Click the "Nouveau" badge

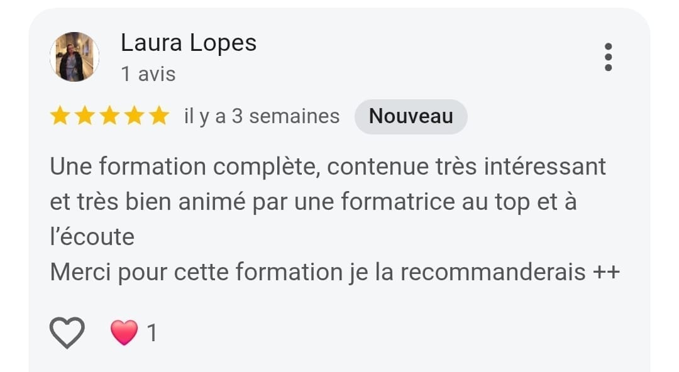pyautogui.click(x=411, y=117)
